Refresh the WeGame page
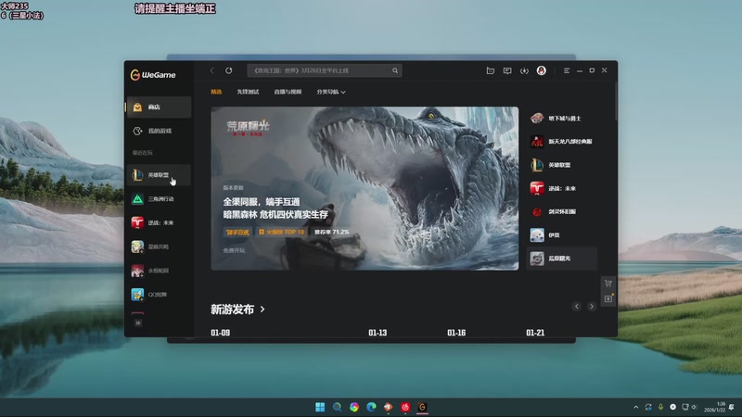Screen dimensions: 742x417 coord(228,70)
